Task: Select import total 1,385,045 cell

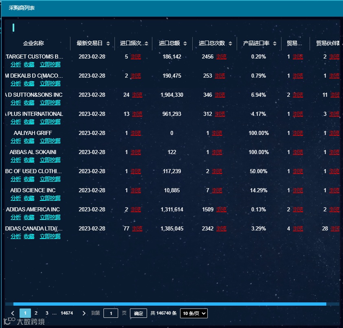Action: click(172, 228)
